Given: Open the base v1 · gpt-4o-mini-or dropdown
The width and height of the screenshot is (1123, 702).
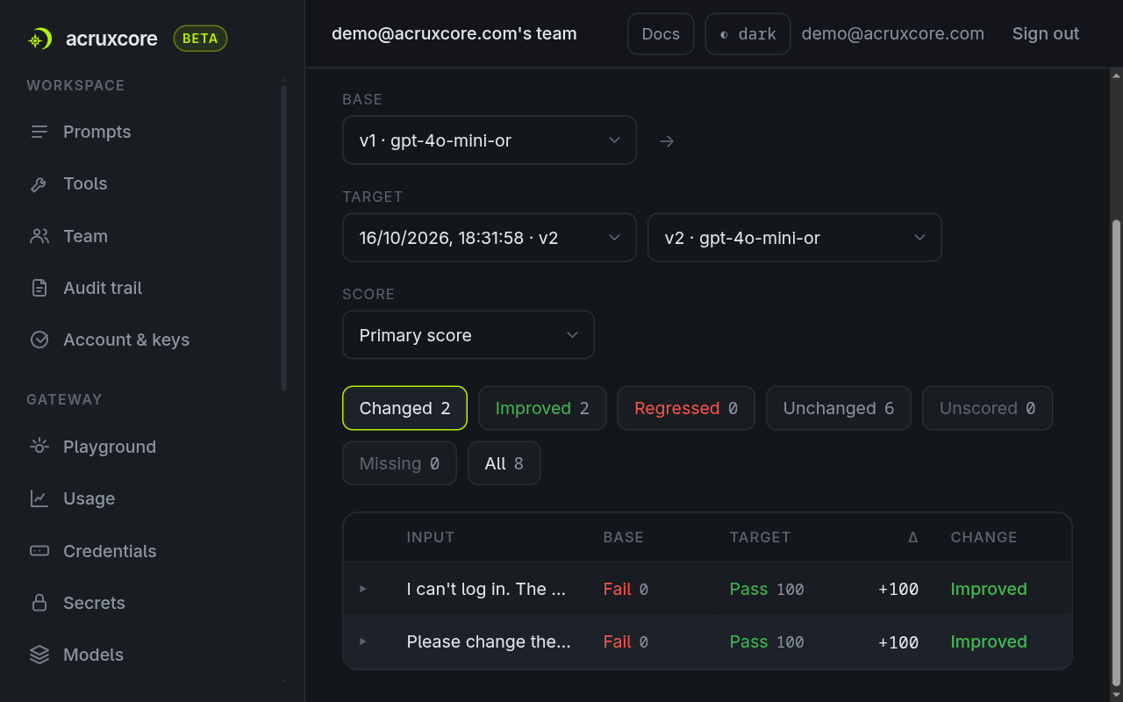Looking at the screenshot, I should tap(490, 140).
